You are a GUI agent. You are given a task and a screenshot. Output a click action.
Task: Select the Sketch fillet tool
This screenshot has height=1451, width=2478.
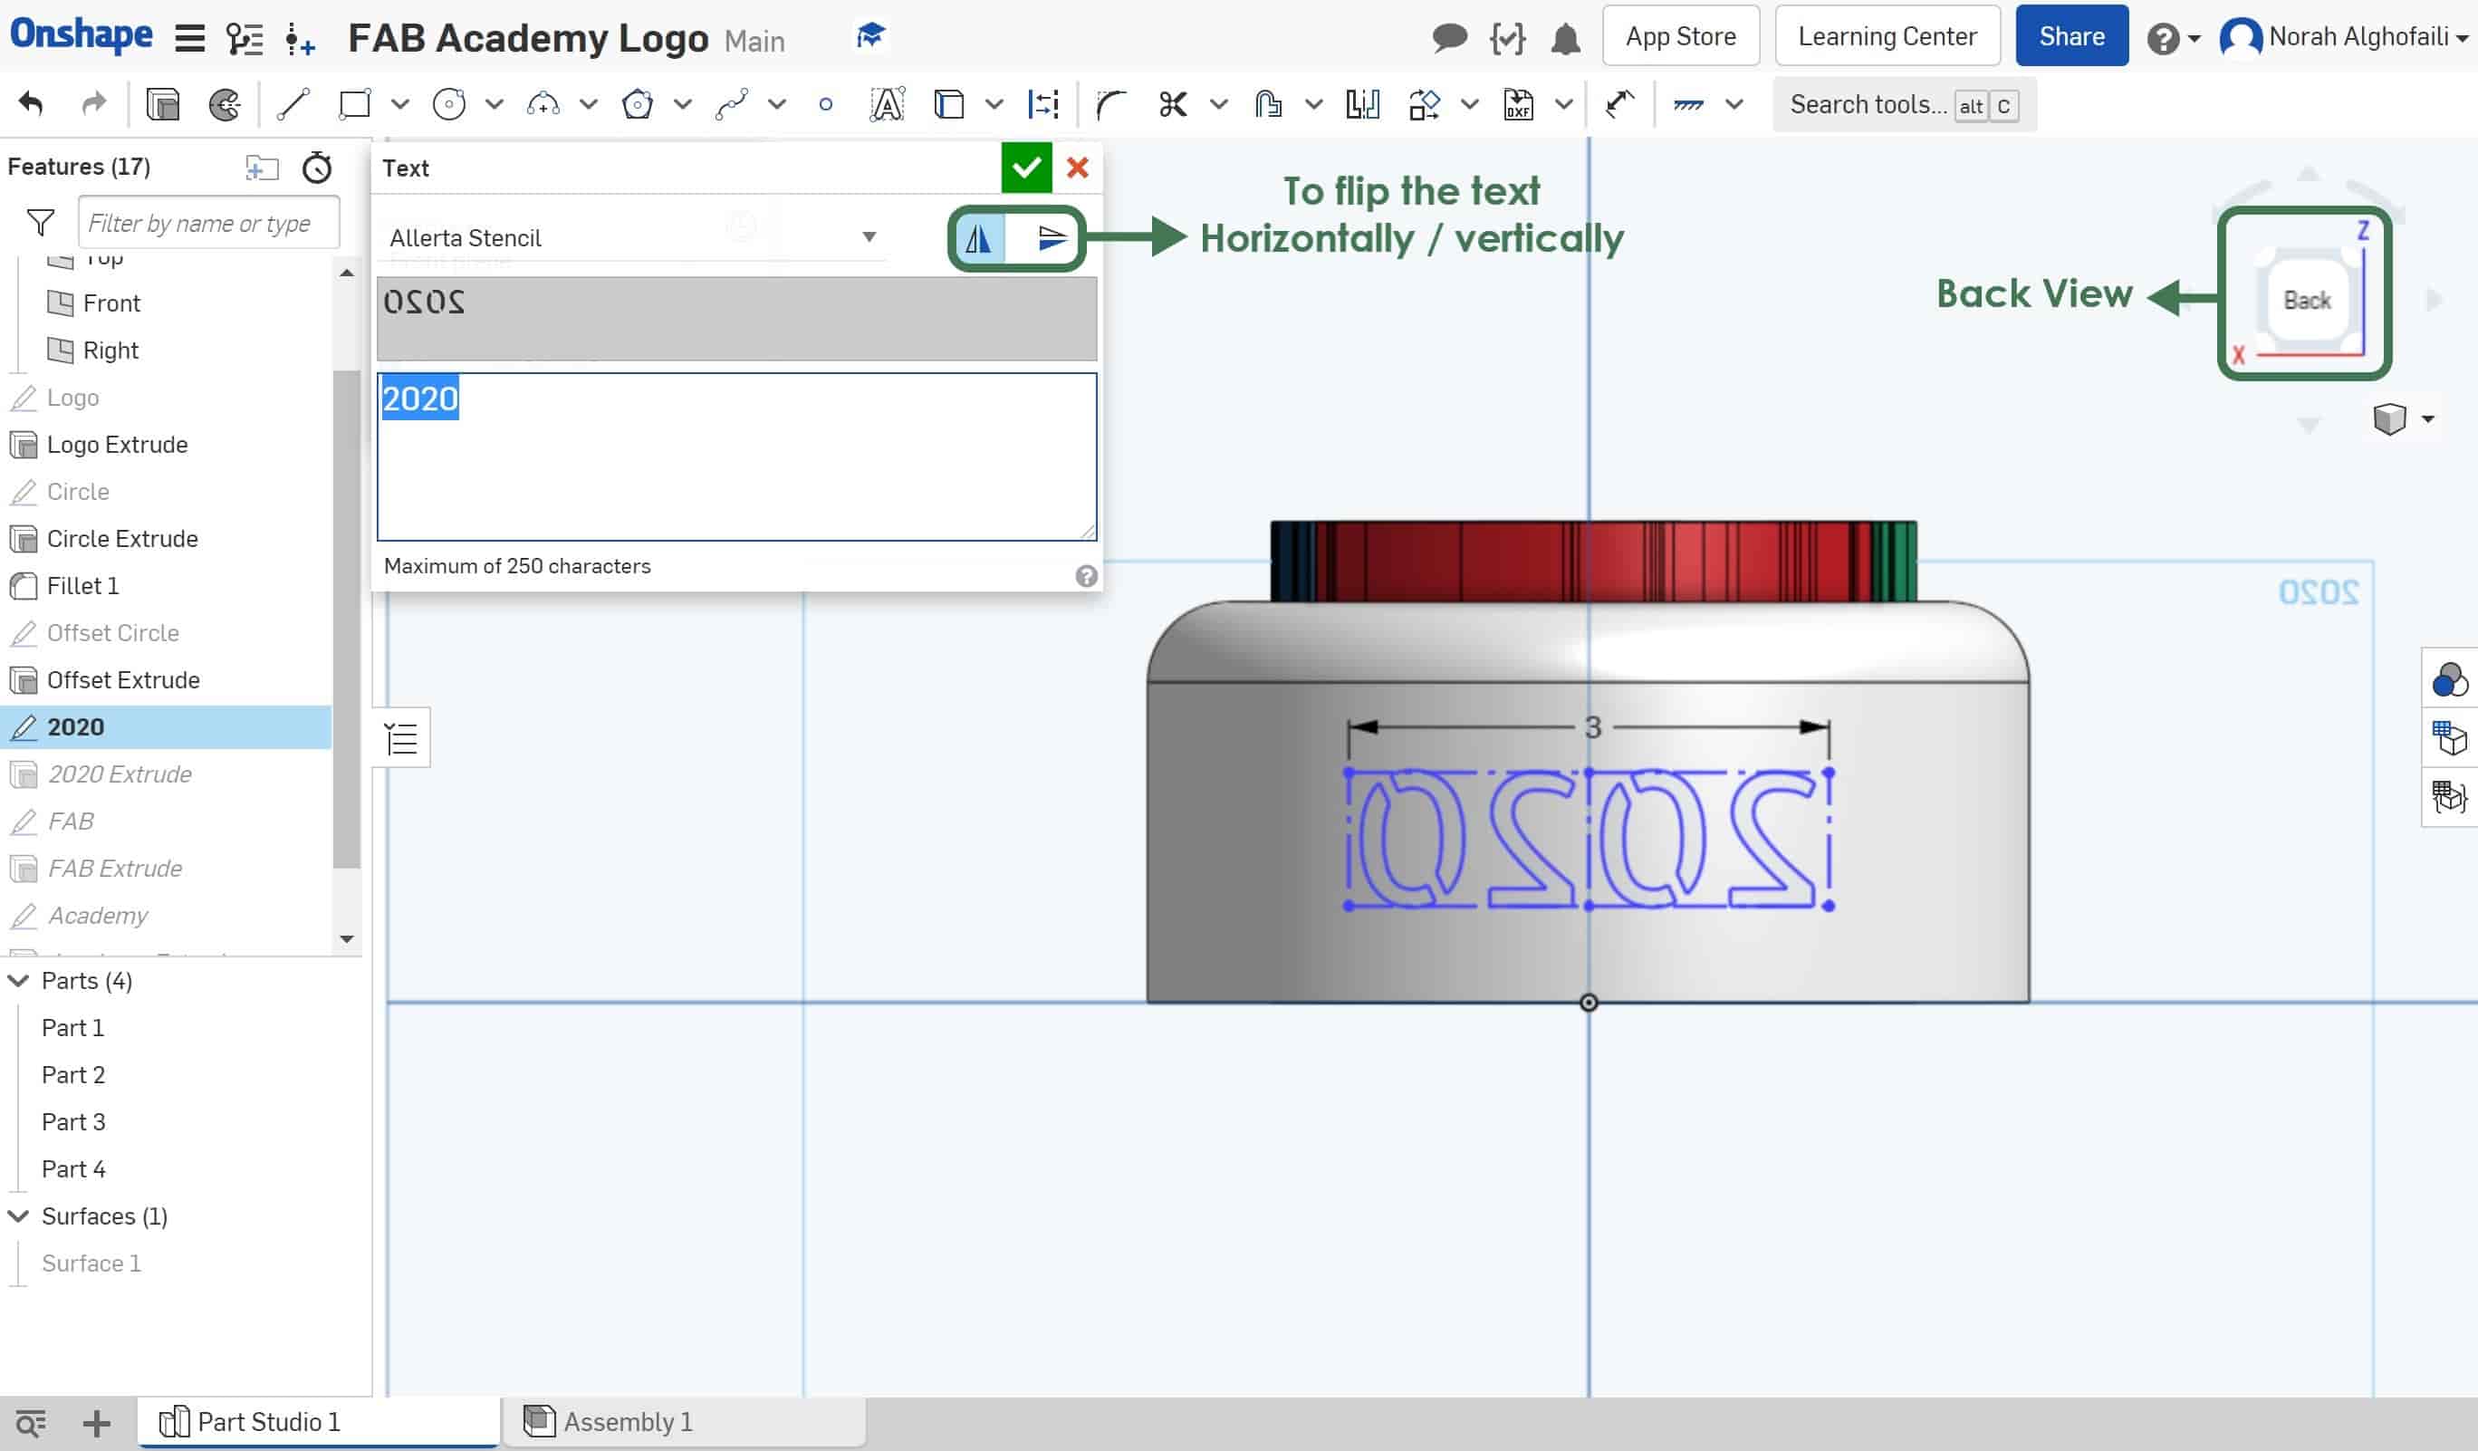coord(1110,103)
